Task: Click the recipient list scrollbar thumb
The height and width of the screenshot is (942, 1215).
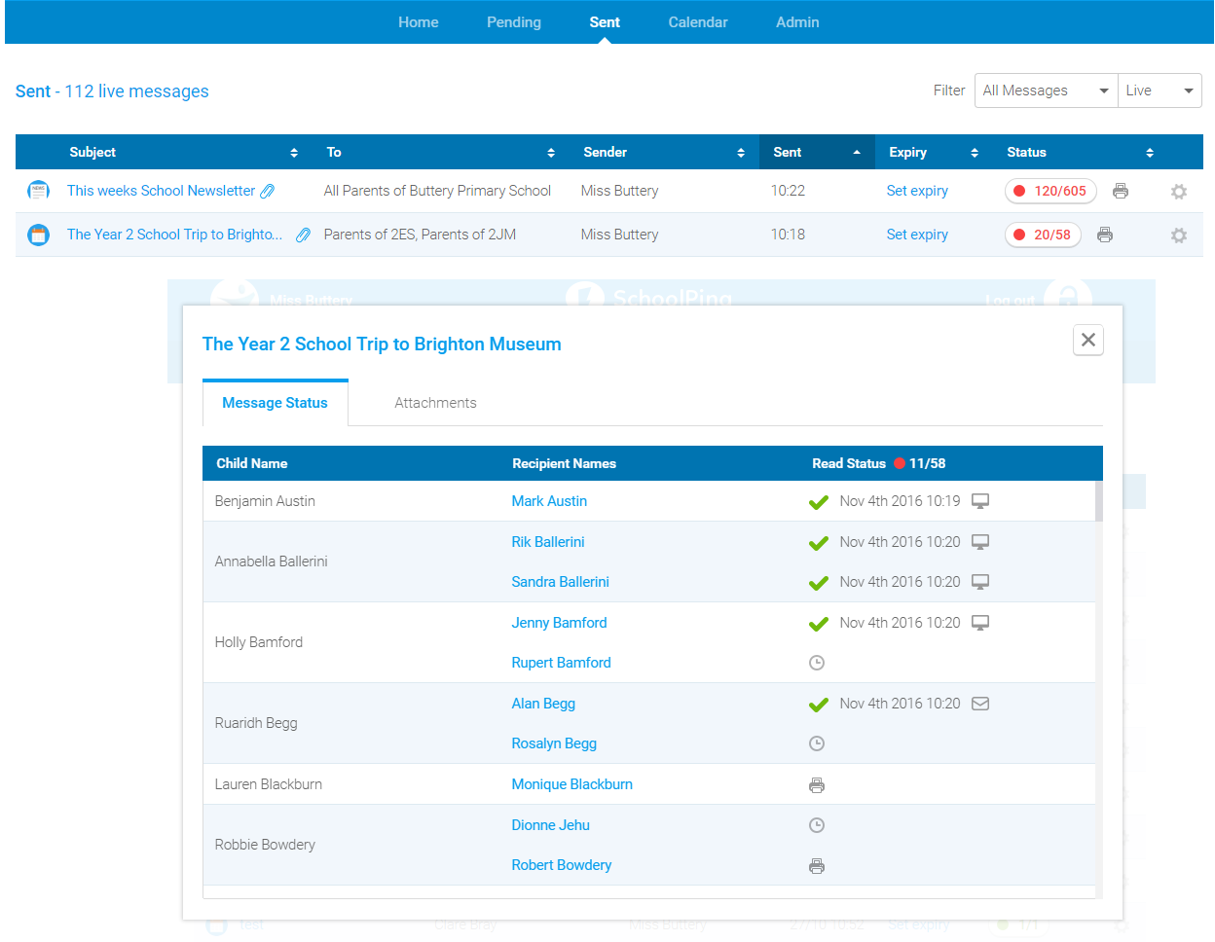Action: point(1099,501)
